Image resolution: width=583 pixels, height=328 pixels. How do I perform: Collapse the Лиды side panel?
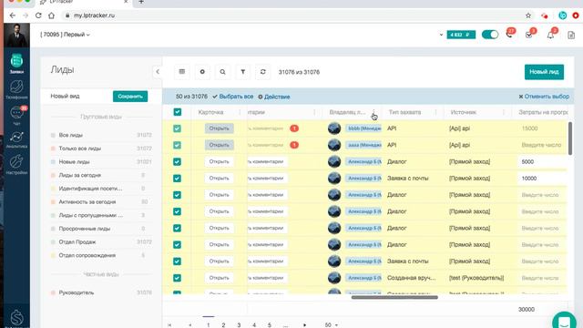158,72
